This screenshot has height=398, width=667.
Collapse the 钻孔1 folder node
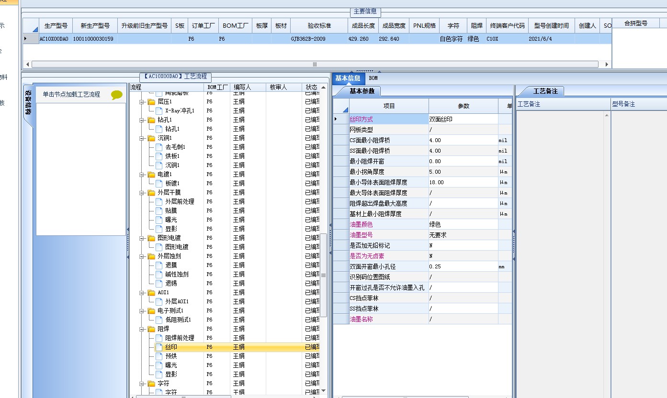pos(142,120)
